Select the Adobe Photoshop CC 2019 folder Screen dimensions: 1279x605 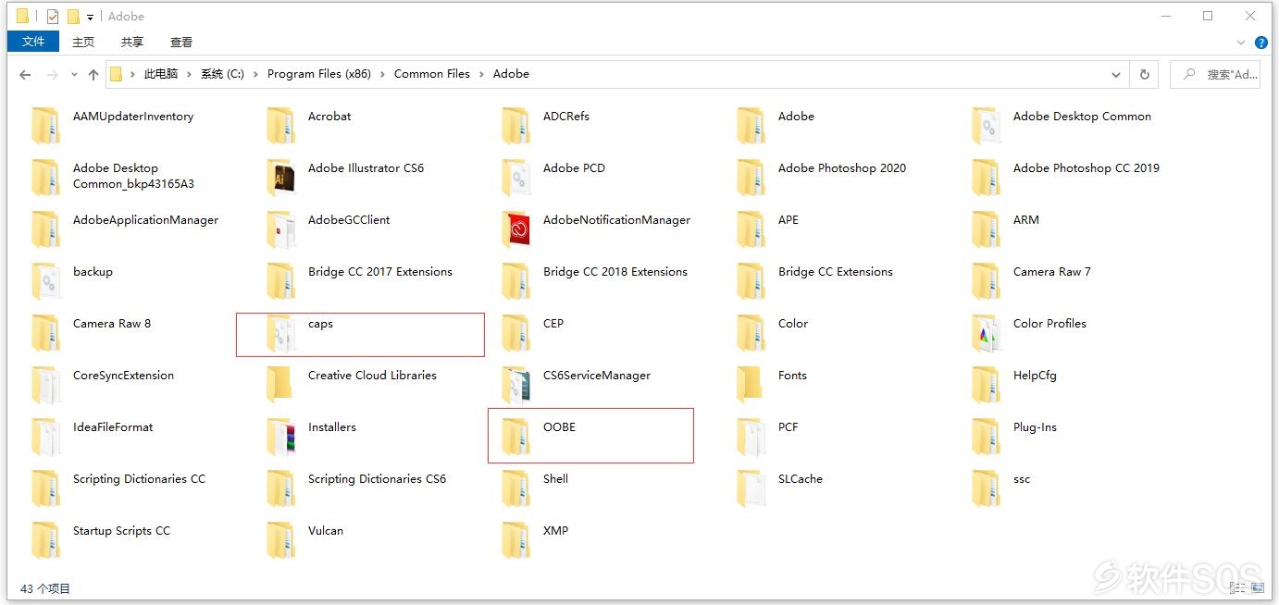click(1087, 168)
